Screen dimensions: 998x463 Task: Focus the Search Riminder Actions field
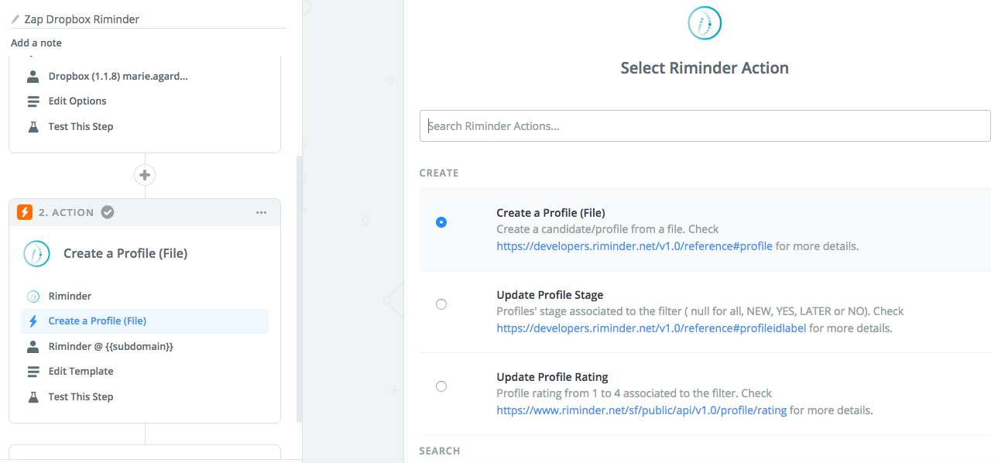705,126
